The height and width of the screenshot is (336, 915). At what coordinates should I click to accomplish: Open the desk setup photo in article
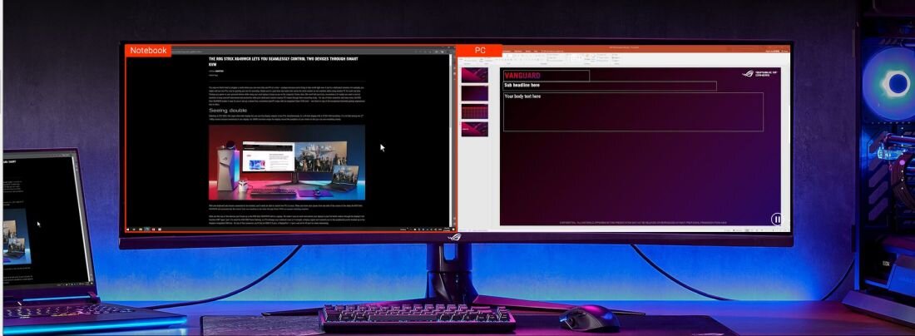pyautogui.click(x=287, y=163)
